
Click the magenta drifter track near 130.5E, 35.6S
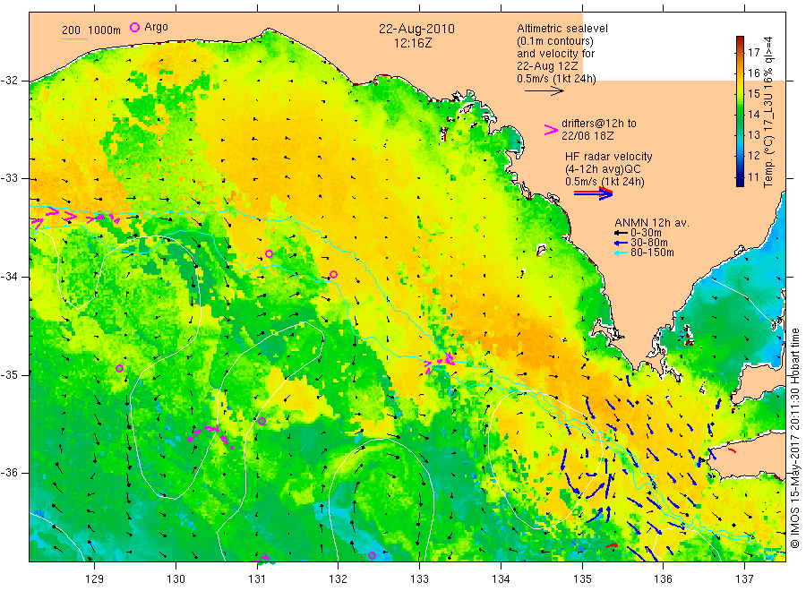211,435
